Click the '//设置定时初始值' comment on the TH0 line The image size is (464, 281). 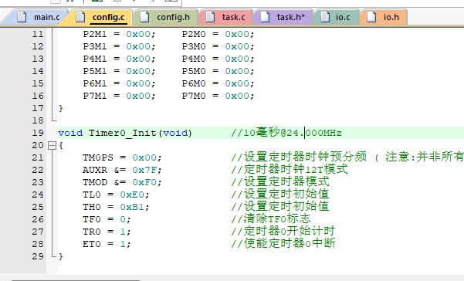(280, 206)
